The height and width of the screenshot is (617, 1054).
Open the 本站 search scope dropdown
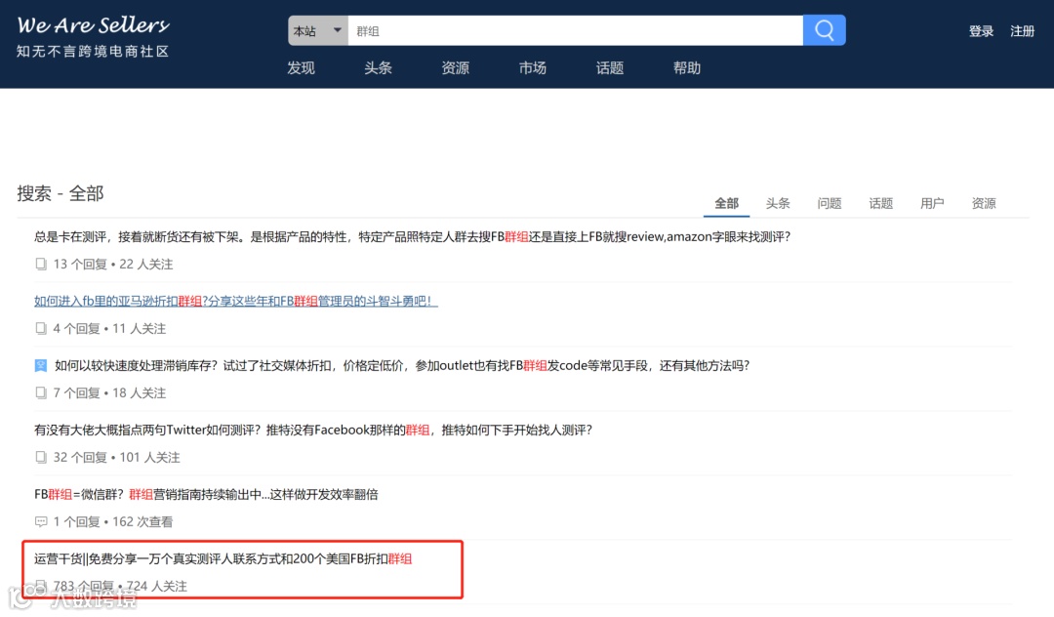click(x=318, y=31)
